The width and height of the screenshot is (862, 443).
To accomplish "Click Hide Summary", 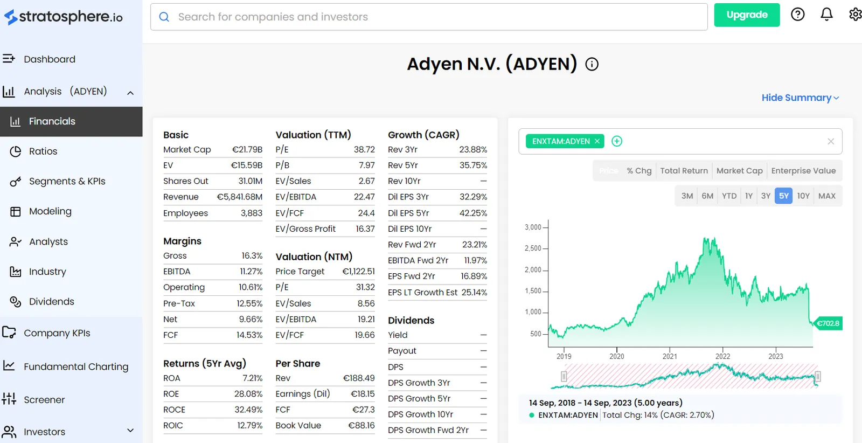I will click(x=800, y=98).
